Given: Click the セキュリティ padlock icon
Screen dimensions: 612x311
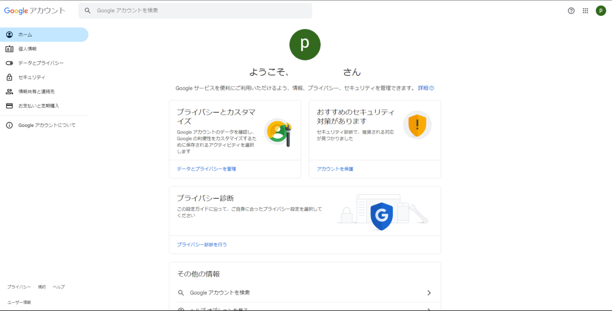Looking at the screenshot, I should (x=9, y=77).
